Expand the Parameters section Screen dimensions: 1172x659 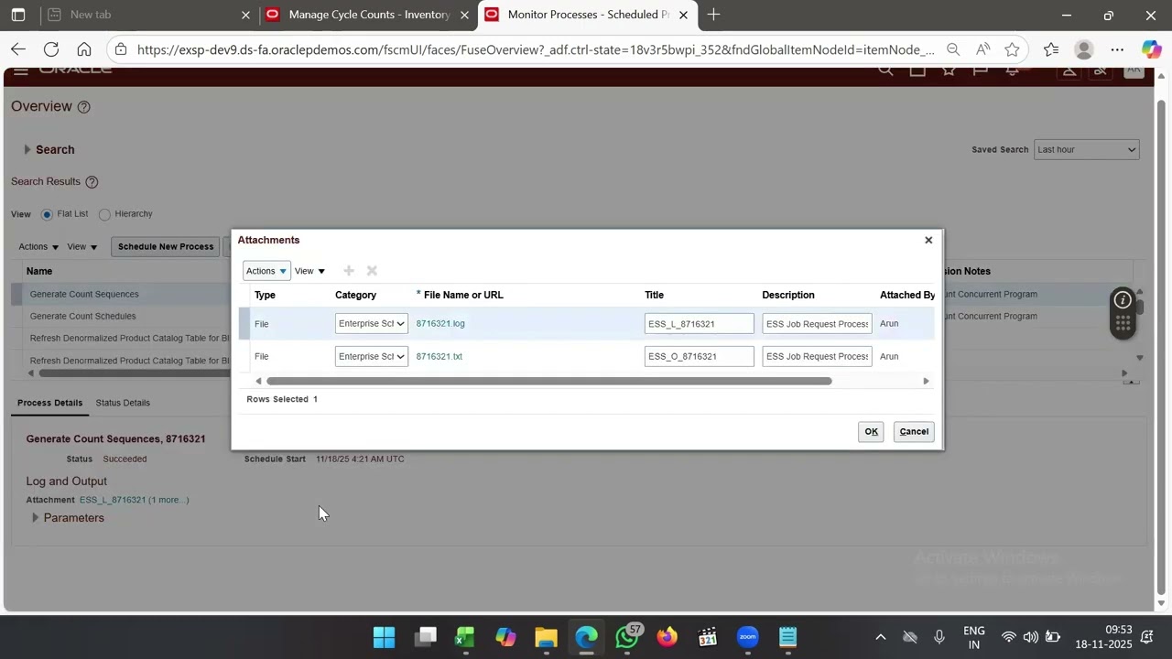[35, 518]
